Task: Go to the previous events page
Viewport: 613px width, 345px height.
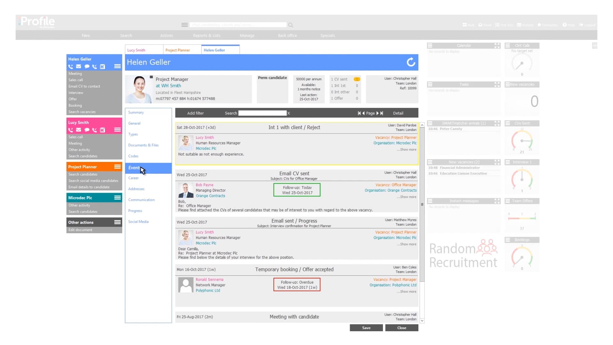Action: click(x=363, y=113)
